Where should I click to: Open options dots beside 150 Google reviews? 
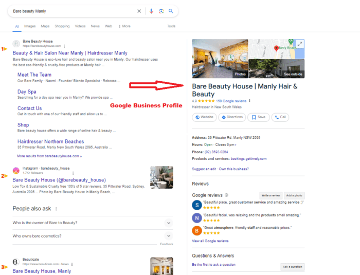click(249, 101)
